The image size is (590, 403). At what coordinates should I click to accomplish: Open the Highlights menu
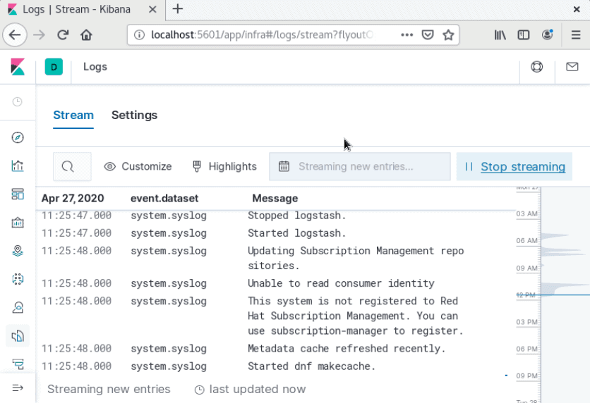(x=224, y=166)
